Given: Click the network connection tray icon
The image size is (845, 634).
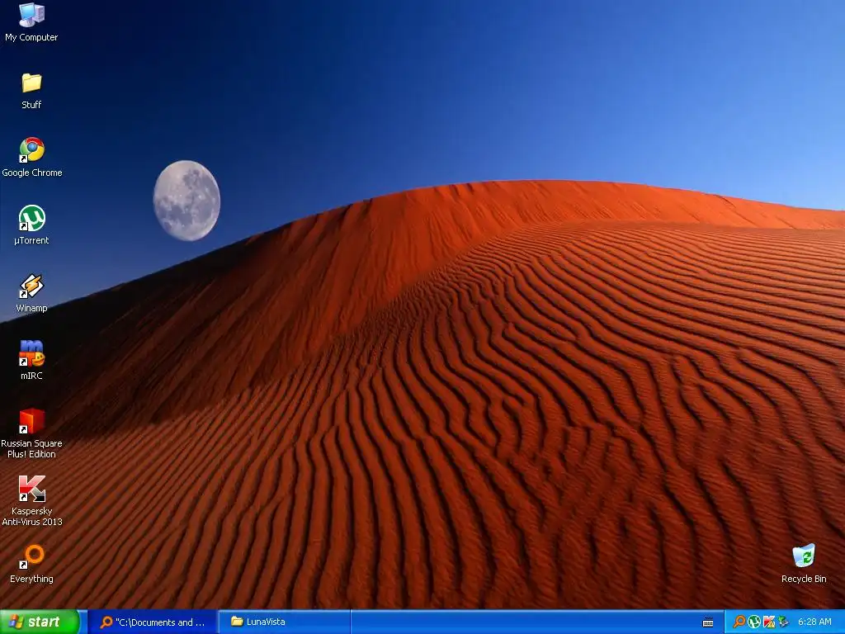Looking at the screenshot, I should (783, 622).
